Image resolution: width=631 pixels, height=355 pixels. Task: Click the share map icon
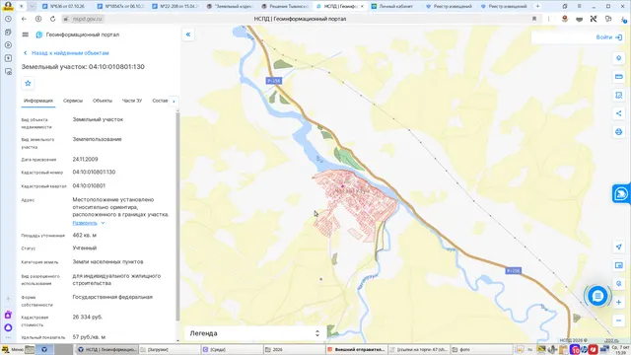pos(618,113)
